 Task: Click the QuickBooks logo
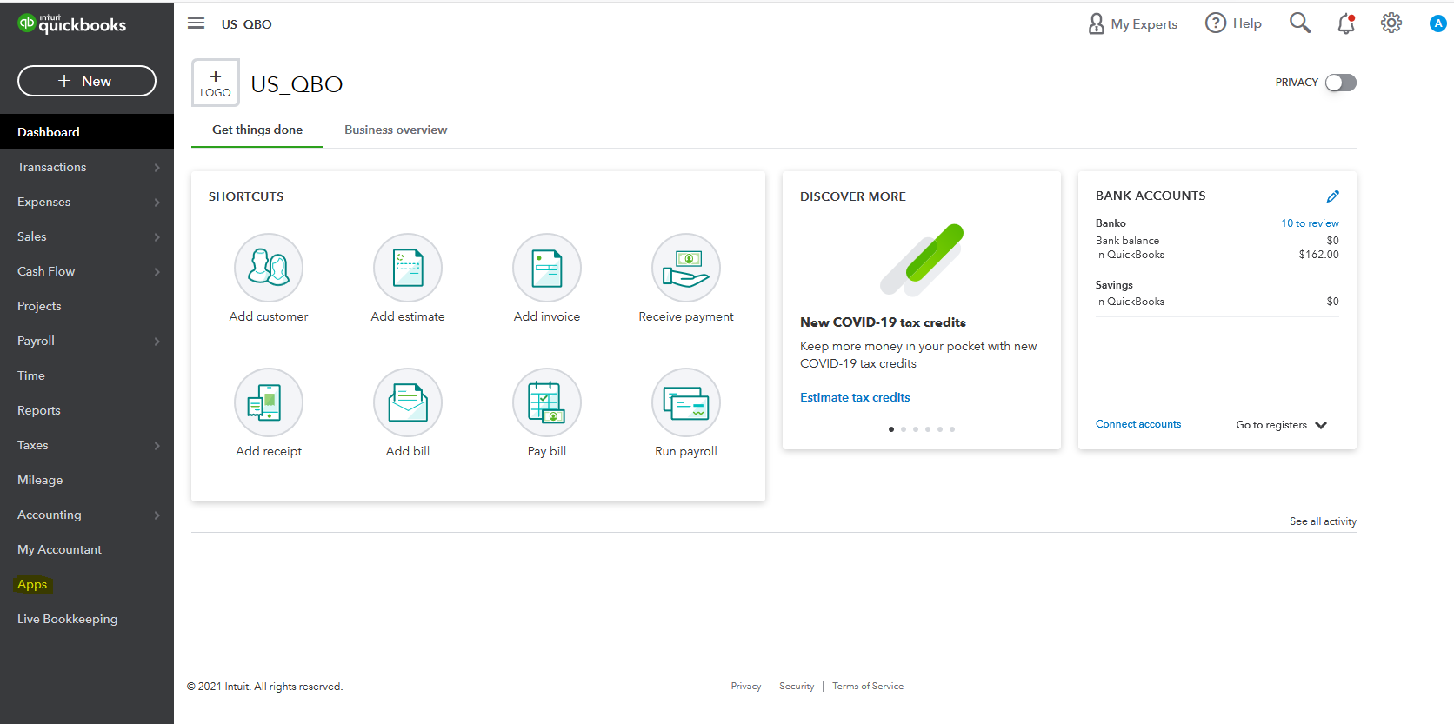tap(72, 23)
